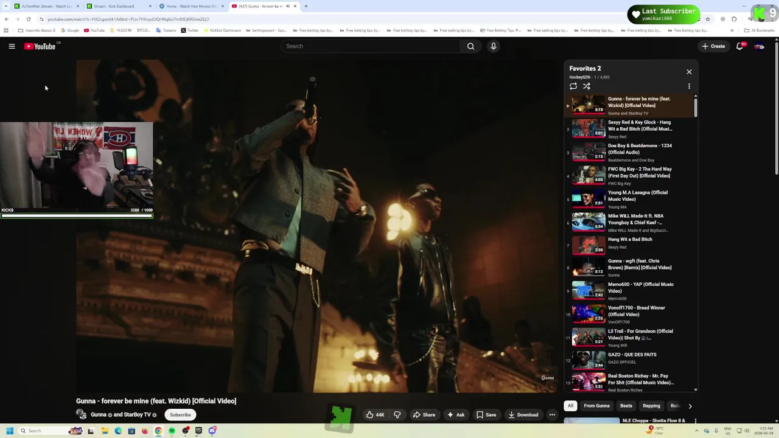779x438 pixels.
Task: Mute the Gunna tab audio icon
Action: click(288, 6)
